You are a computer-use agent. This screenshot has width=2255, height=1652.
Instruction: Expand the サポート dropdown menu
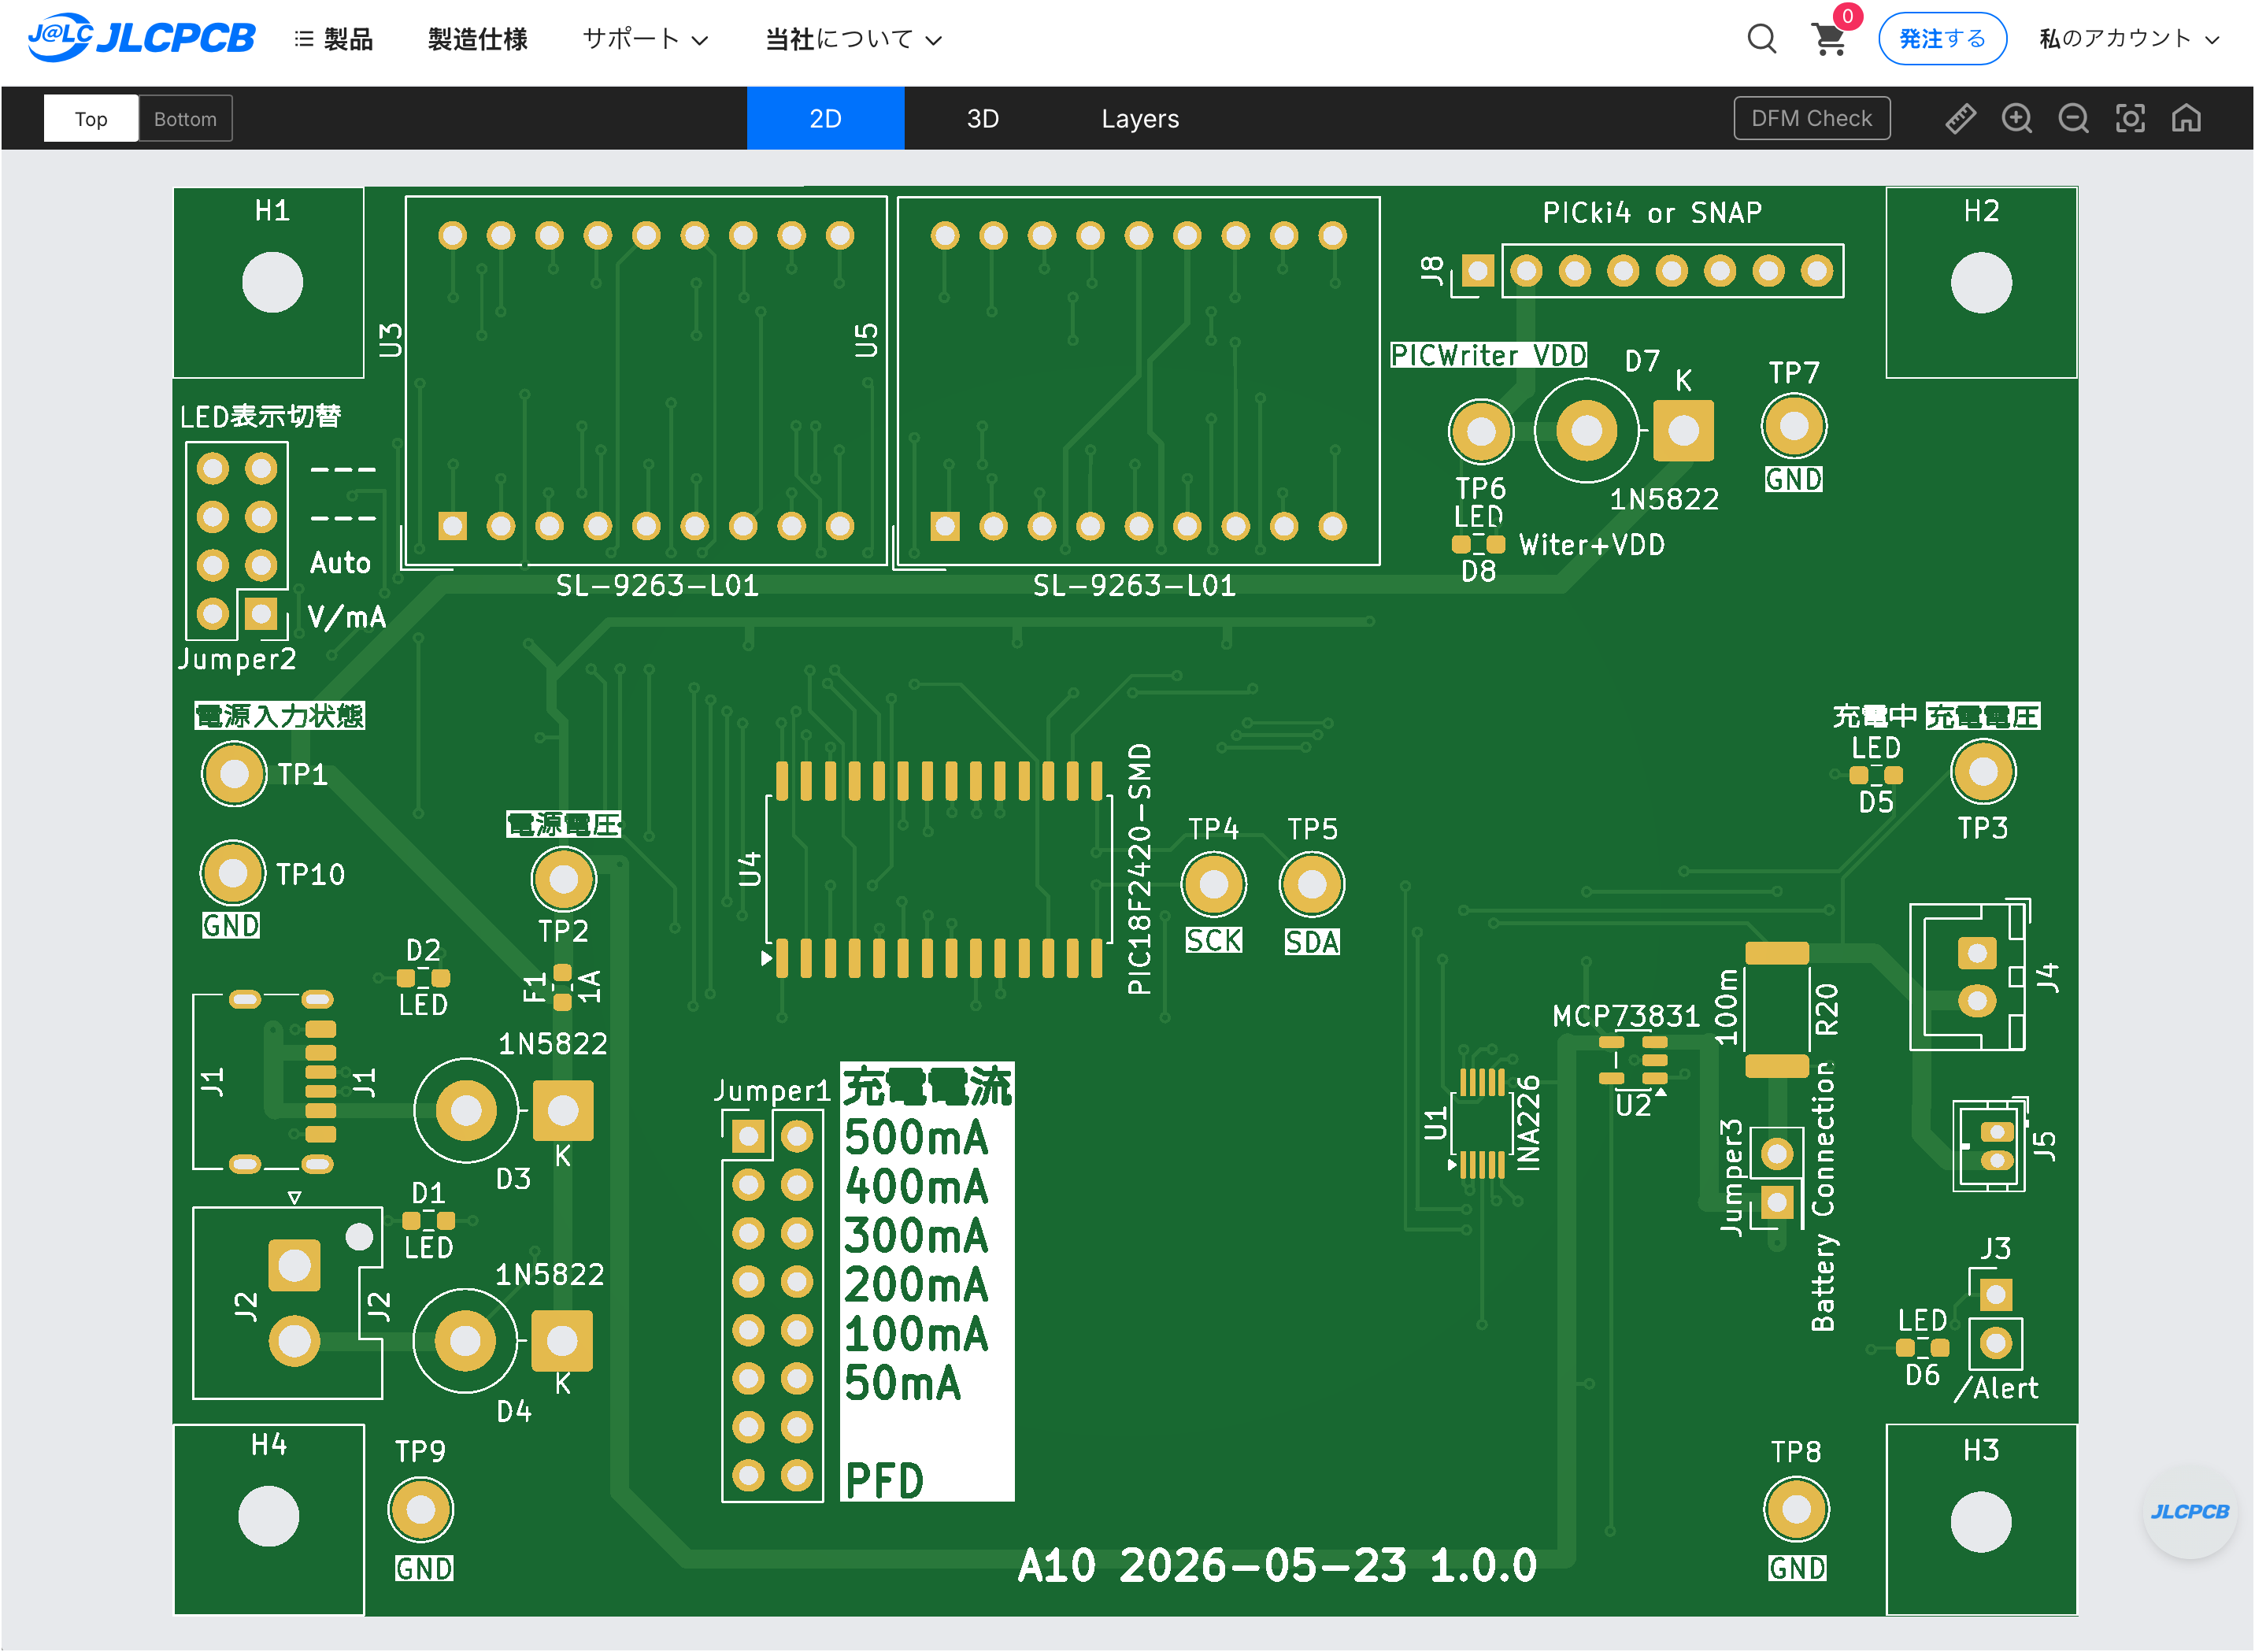[x=645, y=39]
